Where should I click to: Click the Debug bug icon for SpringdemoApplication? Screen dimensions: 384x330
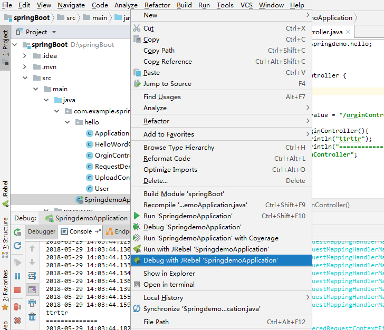pyautogui.click(x=137, y=227)
